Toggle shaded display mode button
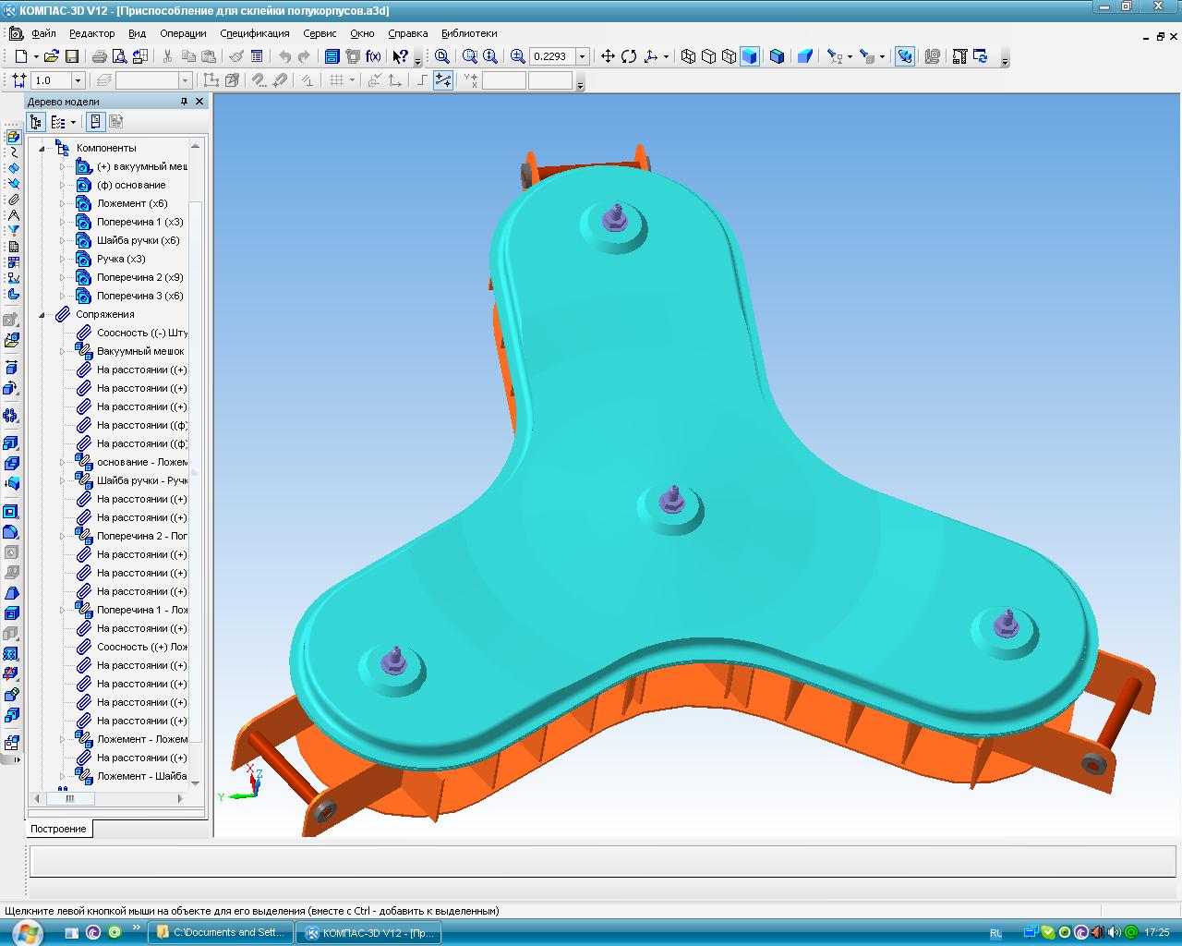The image size is (1182, 946). point(749,56)
